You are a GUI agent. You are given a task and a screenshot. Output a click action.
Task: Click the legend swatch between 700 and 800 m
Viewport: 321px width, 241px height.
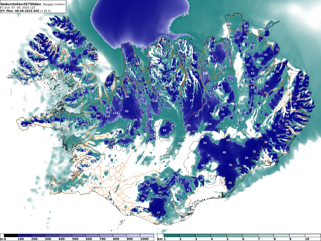pos(106,235)
